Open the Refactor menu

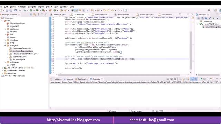tap(22, 7)
